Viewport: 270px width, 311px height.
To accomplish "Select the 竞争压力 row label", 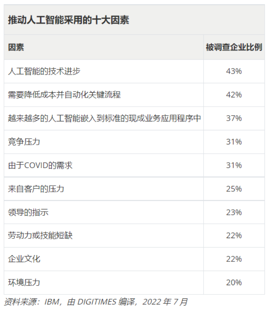I will pos(24,142).
